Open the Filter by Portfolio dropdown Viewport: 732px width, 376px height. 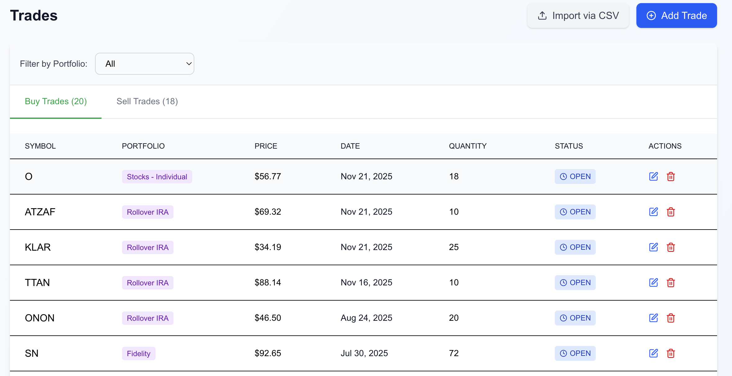tap(144, 64)
